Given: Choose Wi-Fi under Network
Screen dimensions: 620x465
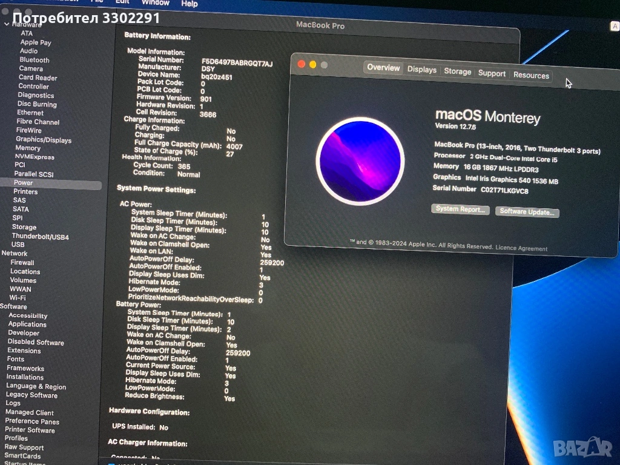Looking at the screenshot, I should click(18, 298).
